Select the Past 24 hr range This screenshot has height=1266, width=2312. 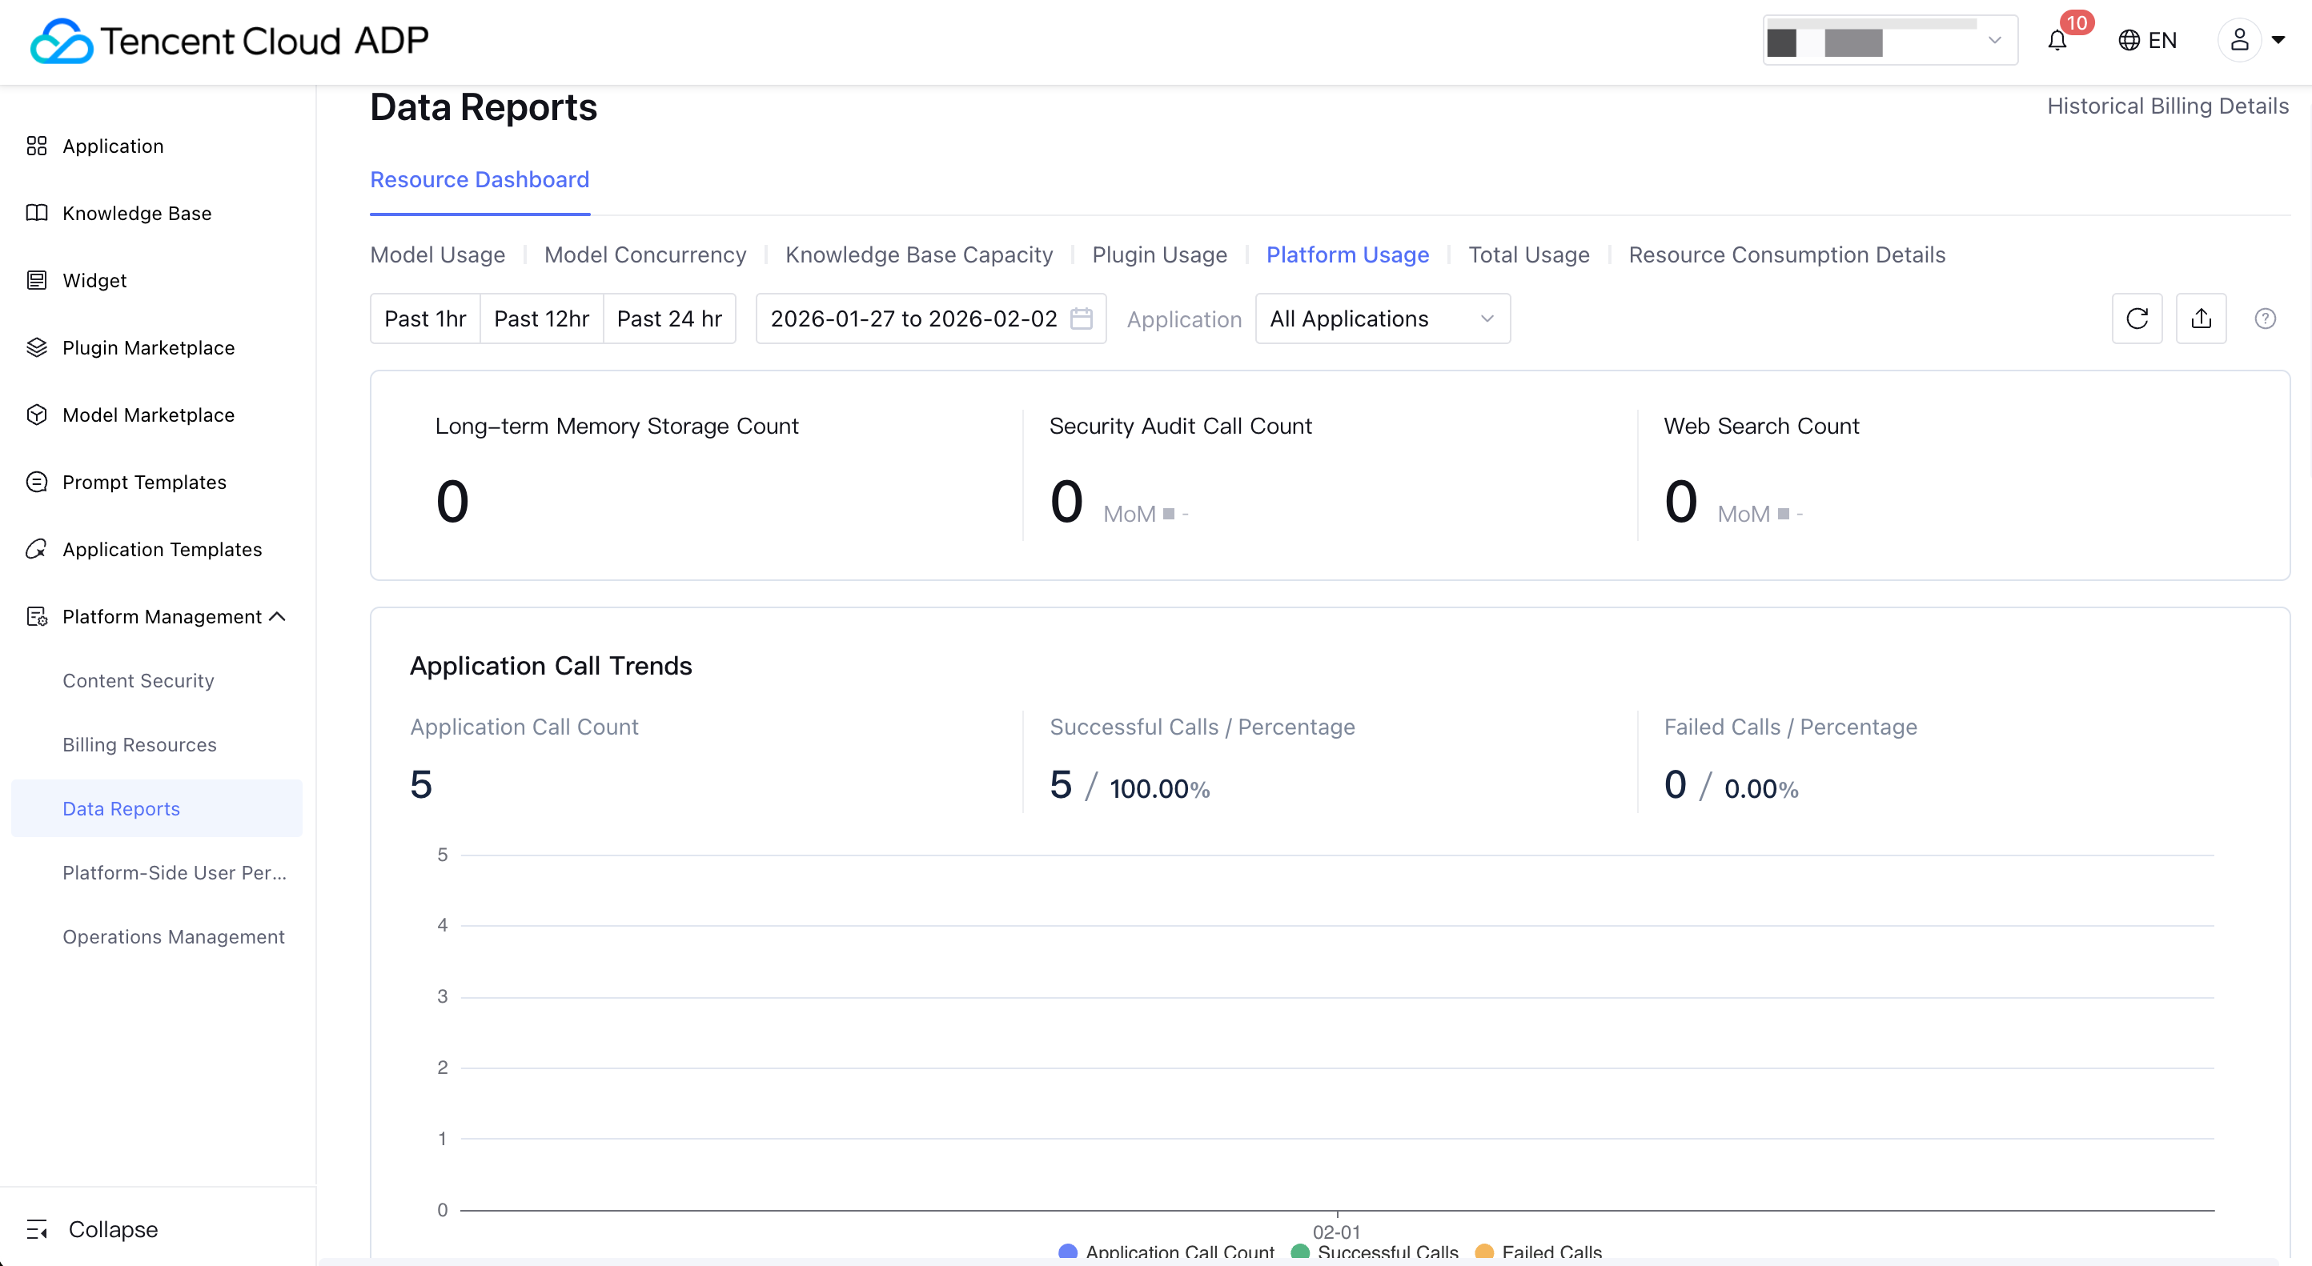click(x=668, y=319)
